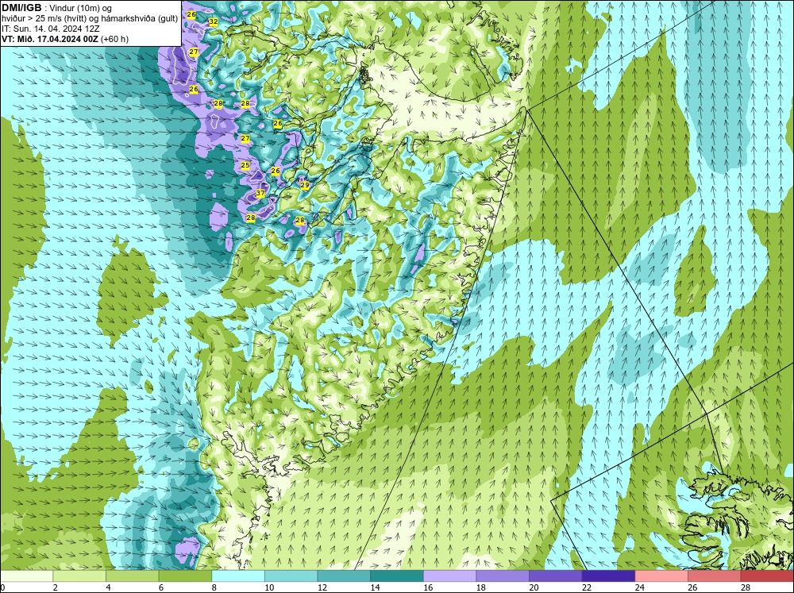The width and height of the screenshot is (794, 593).
Task: Pick the dark teal 14–16 m/s legend swatch
Action: (x=396, y=576)
